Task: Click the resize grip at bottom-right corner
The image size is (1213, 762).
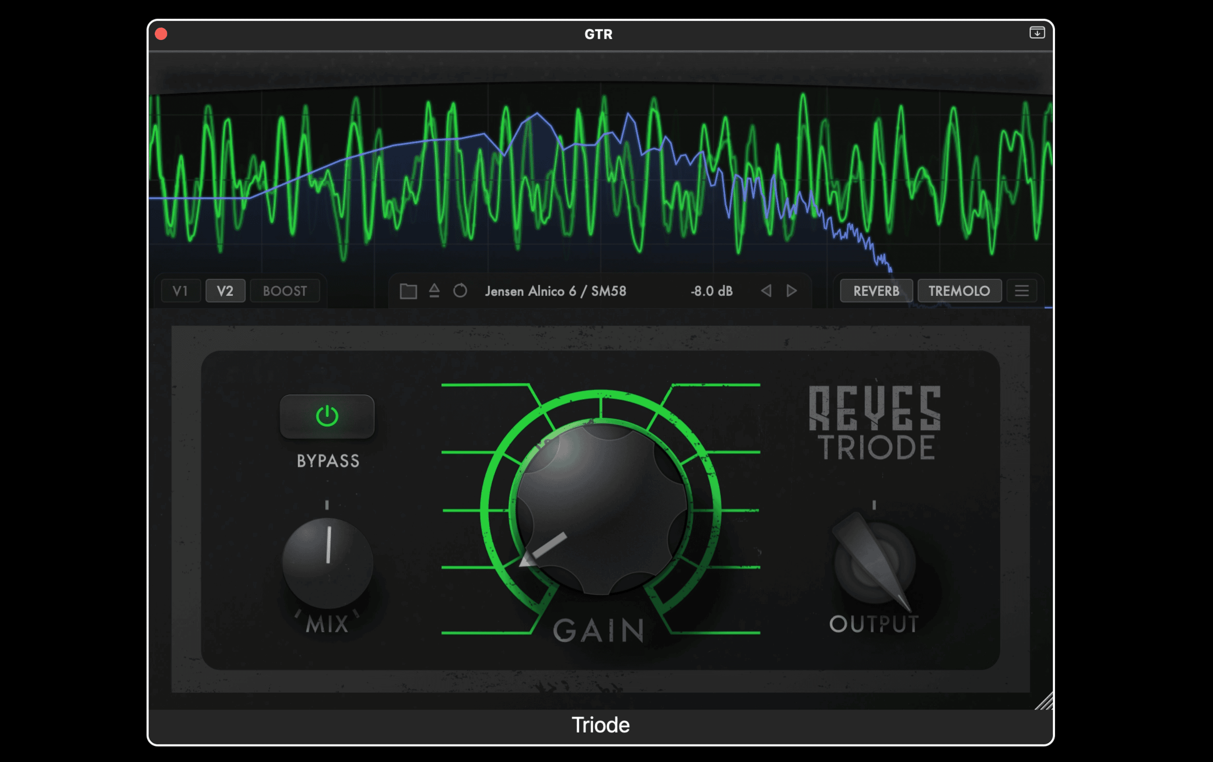Action: coord(1044,701)
